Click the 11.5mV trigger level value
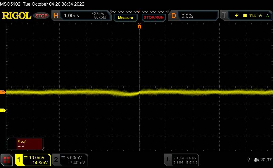The image size is (273, 168). pyautogui.click(x=256, y=15)
